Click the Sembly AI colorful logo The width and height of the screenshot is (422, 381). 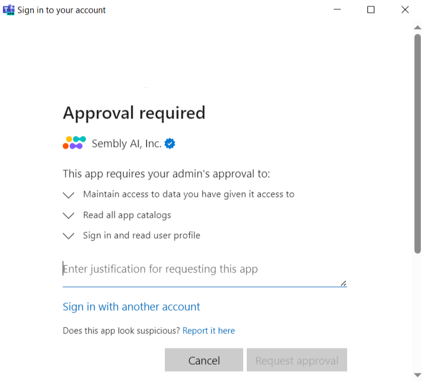(74, 143)
